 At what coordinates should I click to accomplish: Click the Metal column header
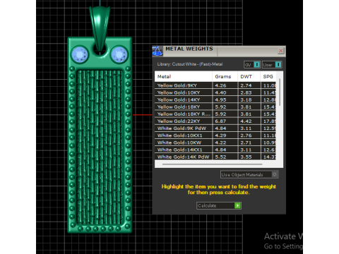click(x=184, y=77)
